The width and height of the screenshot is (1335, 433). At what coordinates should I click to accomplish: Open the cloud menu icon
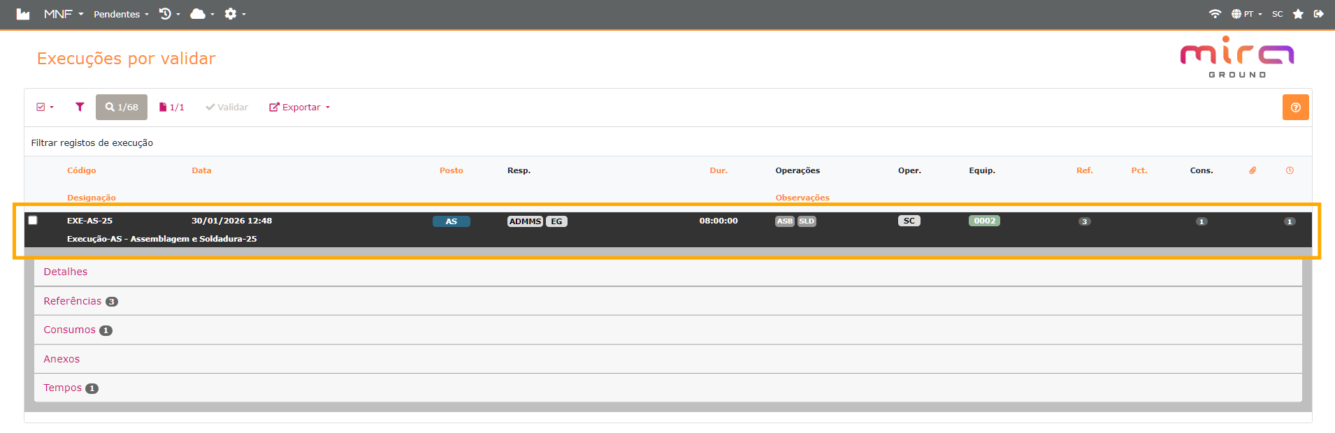tap(201, 14)
